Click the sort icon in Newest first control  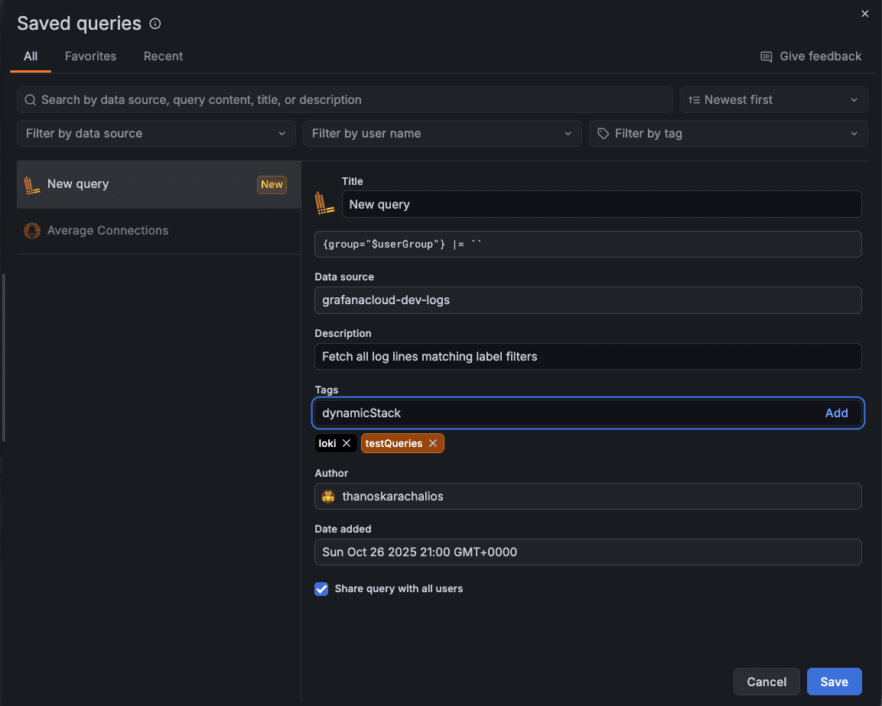tap(695, 99)
